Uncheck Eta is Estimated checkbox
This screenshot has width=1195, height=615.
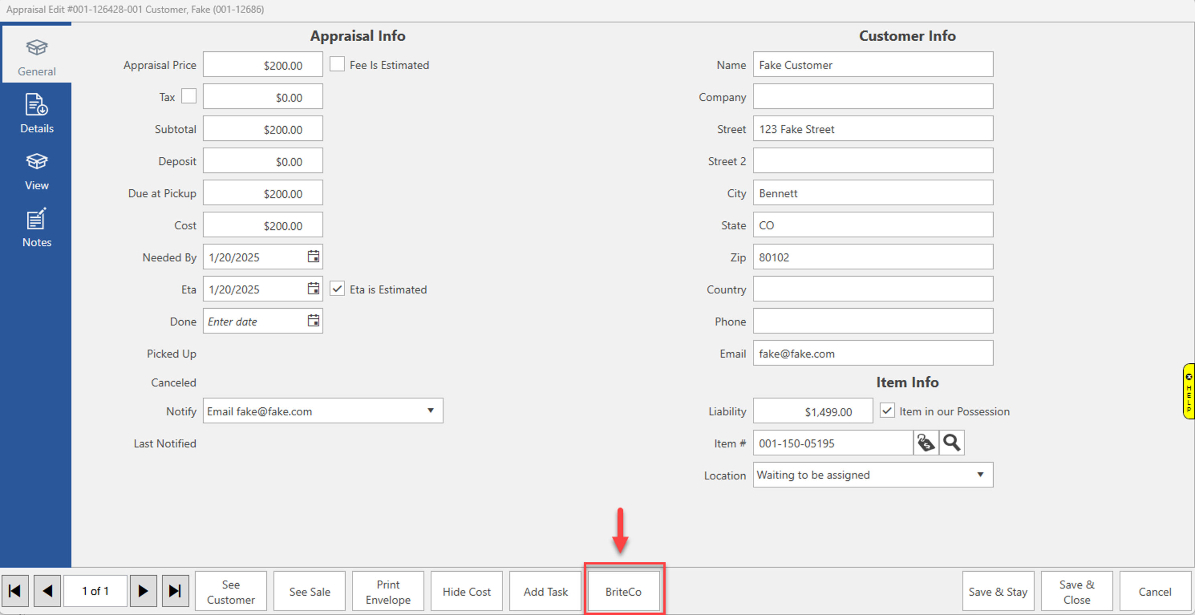click(x=337, y=289)
